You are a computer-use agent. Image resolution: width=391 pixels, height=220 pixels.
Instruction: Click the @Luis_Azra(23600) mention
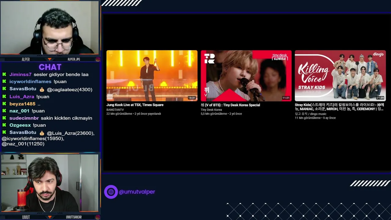click(x=71, y=133)
